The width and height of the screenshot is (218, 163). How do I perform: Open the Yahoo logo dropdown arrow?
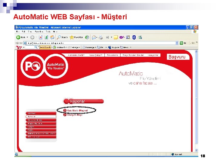tap(24, 48)
